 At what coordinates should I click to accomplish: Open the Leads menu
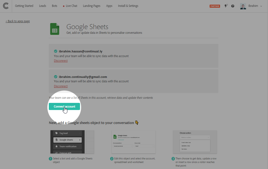tap(42, 6)
